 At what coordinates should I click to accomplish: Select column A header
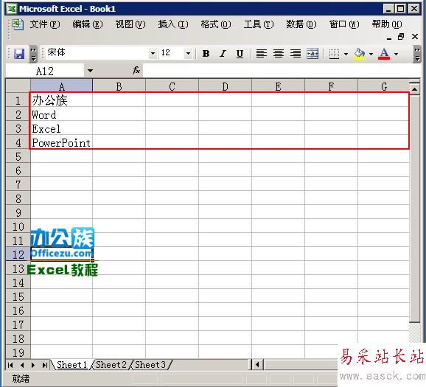click(x=61, y=86)
